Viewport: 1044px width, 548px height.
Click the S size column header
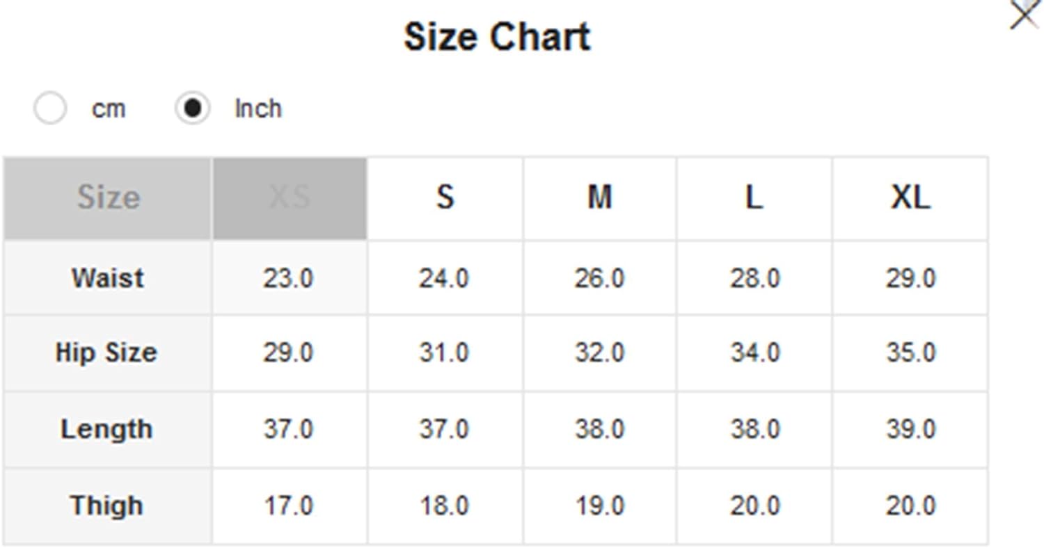445,198
